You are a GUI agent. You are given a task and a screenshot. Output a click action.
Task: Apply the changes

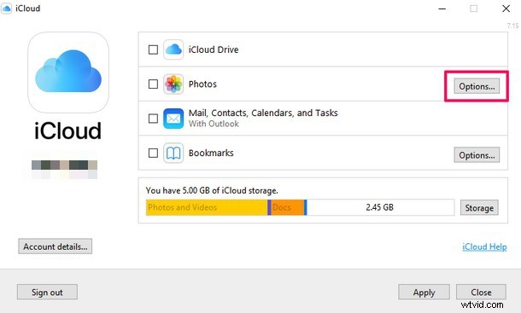[424, 292]
